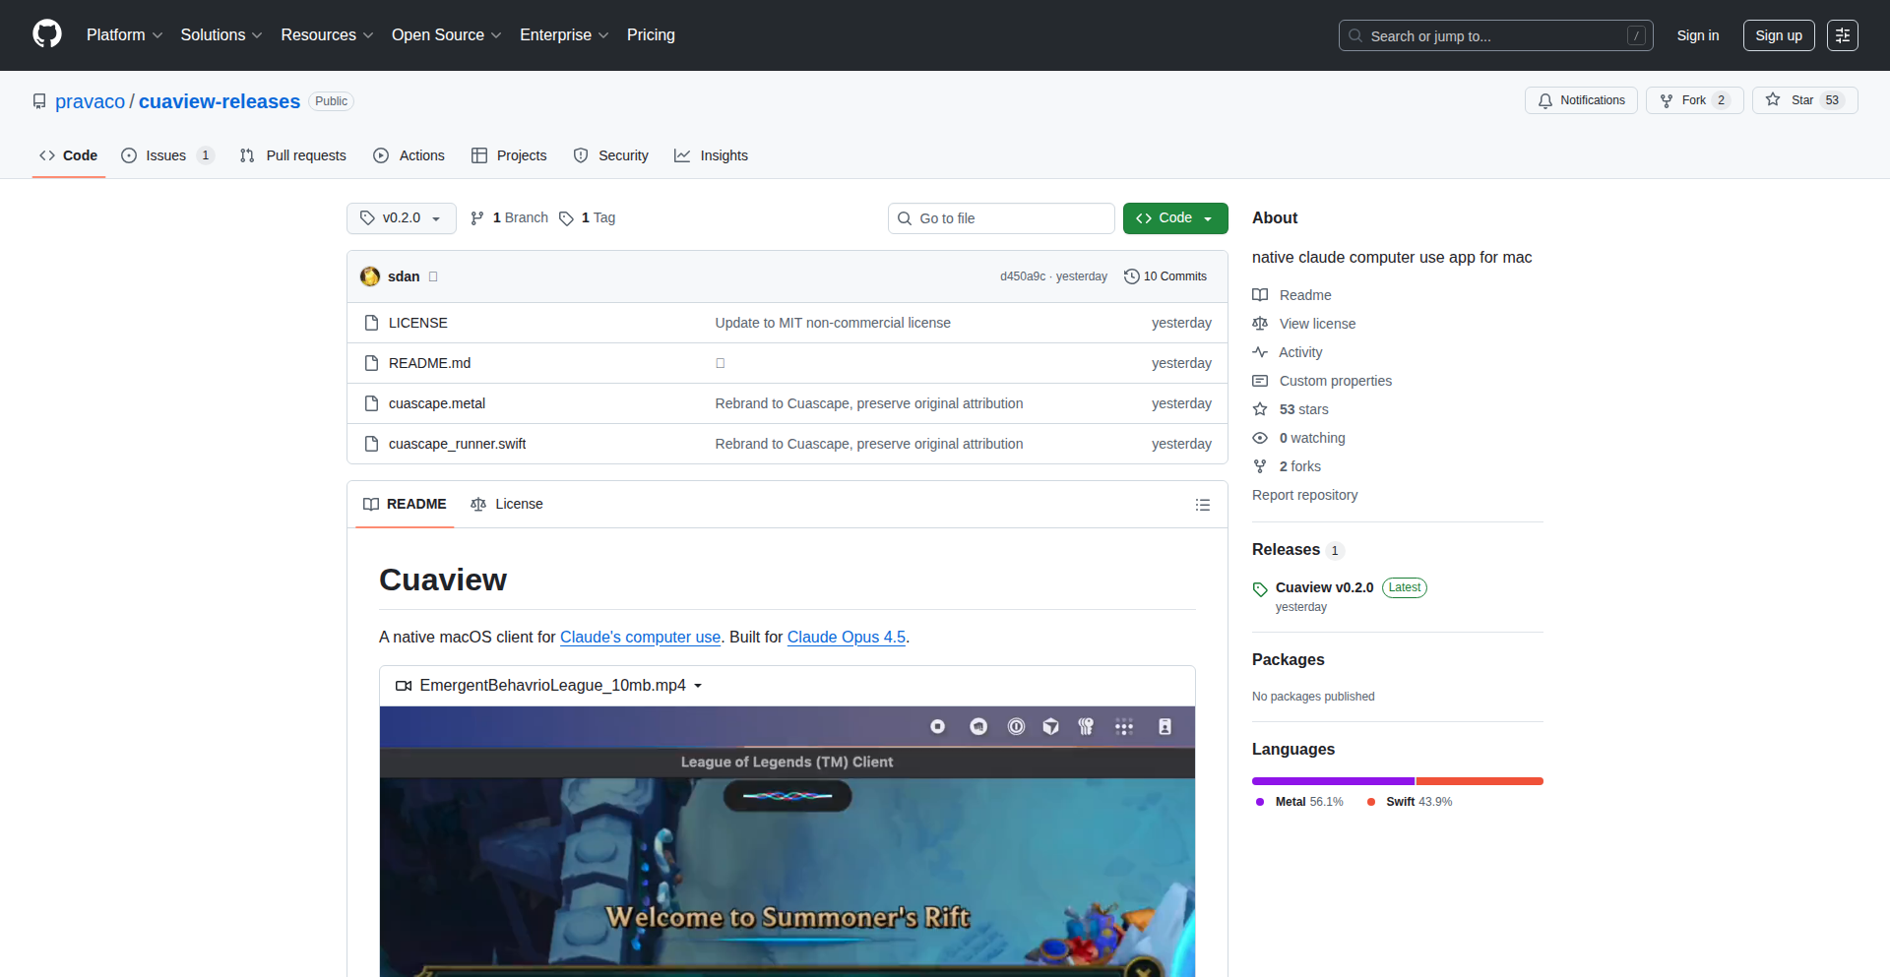Click the commit history clock icon
The image size is (1890, 977).
(x=1131, y=276)
